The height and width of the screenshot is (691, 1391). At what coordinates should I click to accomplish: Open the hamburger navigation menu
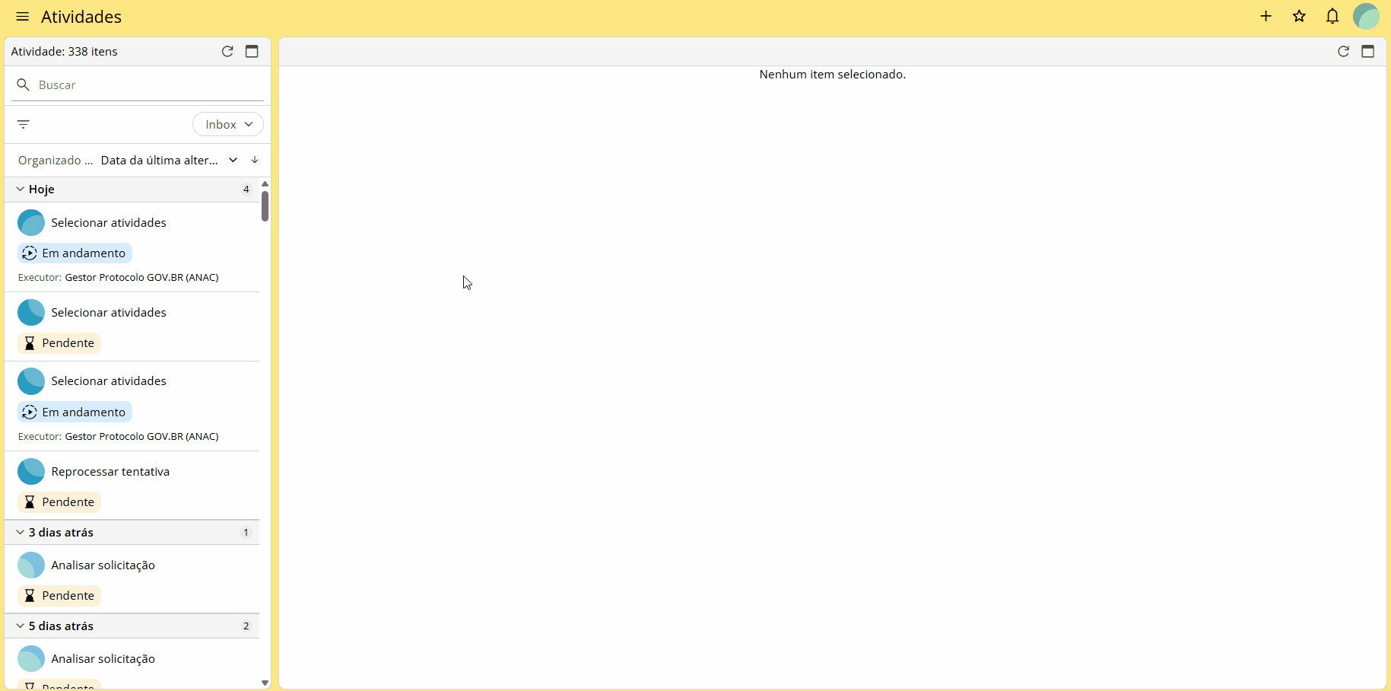click(x=23, y=17)
